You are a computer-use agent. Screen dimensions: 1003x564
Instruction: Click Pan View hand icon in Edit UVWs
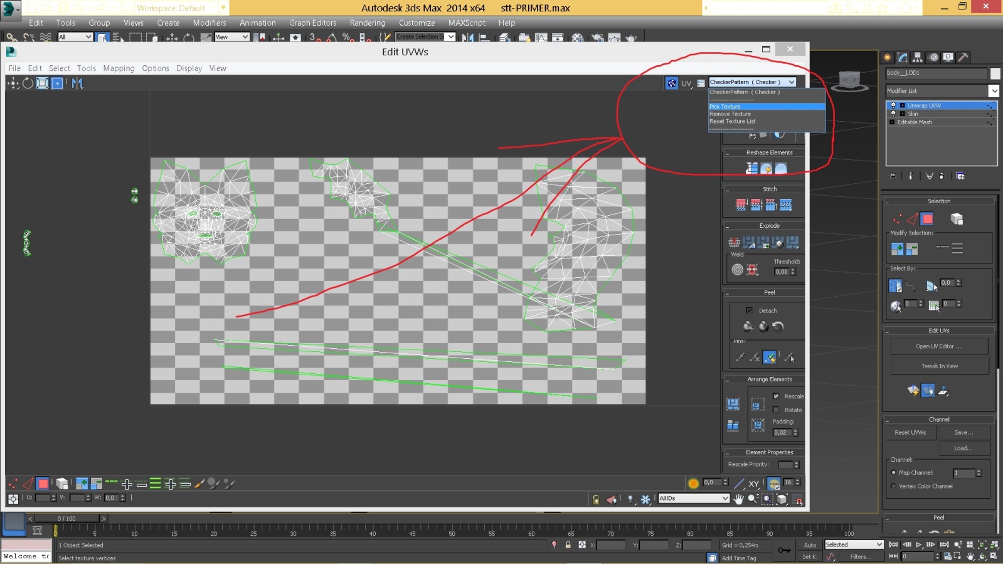(739, 499)
